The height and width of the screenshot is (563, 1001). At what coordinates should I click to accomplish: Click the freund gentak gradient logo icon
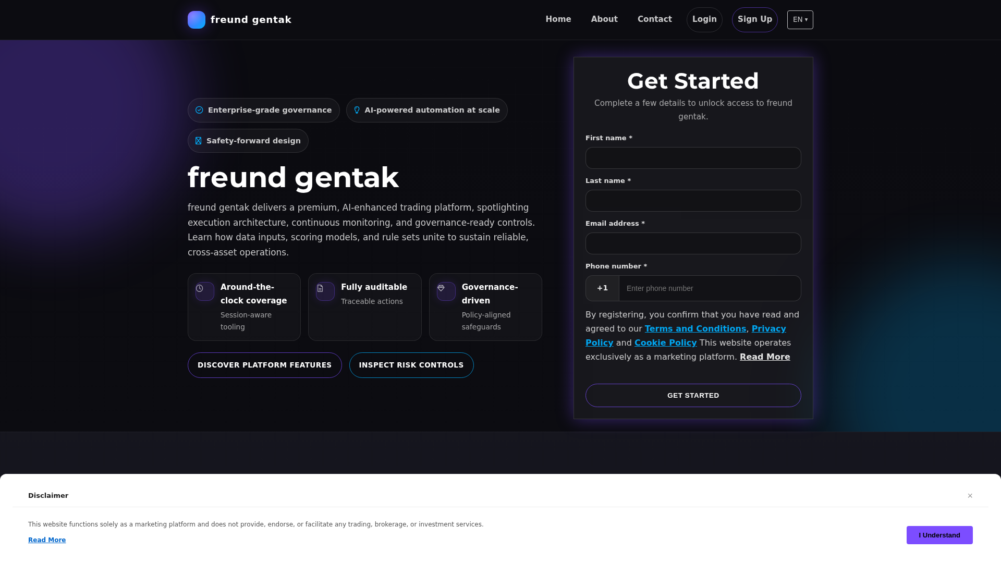coord(197,20)
